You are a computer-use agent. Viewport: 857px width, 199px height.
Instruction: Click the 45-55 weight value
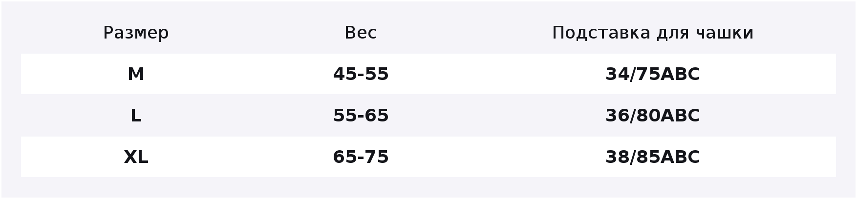coord(361,74)
